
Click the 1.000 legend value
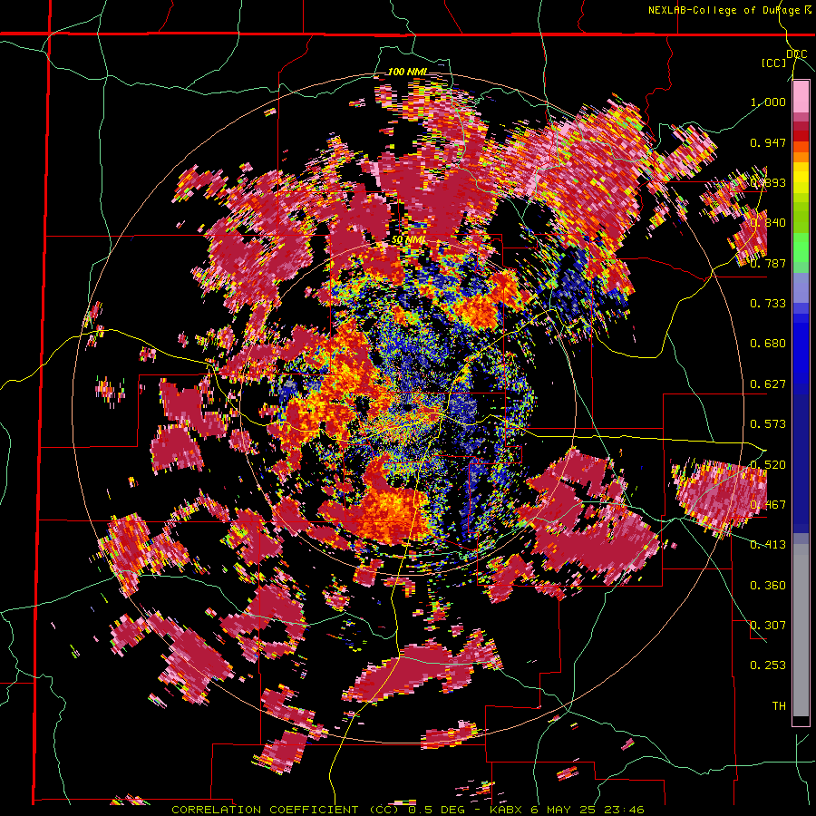(768, 102)
